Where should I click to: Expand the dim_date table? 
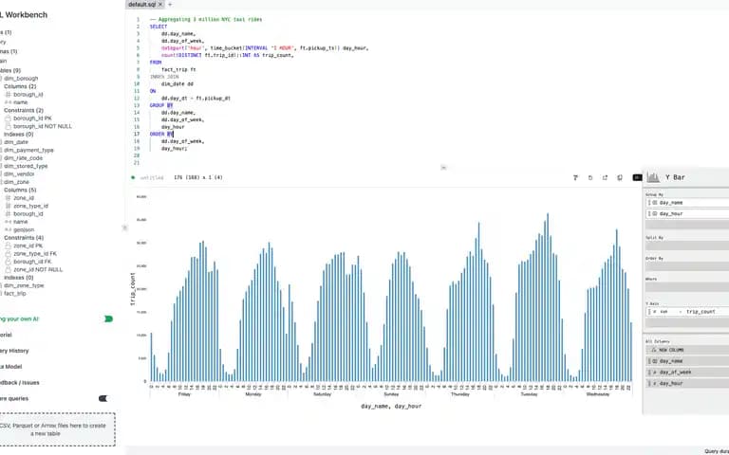[x=16, y=142]
